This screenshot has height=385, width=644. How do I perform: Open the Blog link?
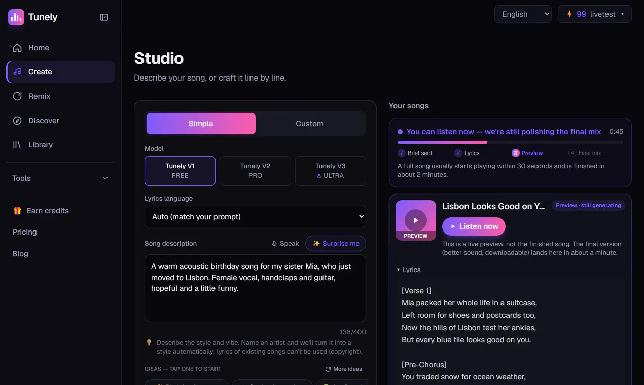[x=20, y=254]
